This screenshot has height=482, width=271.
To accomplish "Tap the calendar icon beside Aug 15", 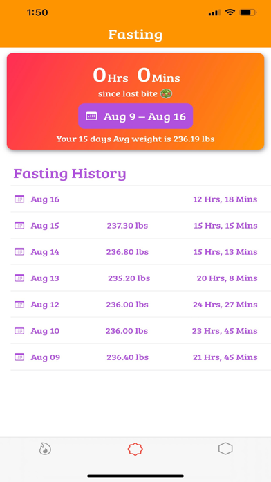I will click(x=19, y=225).
